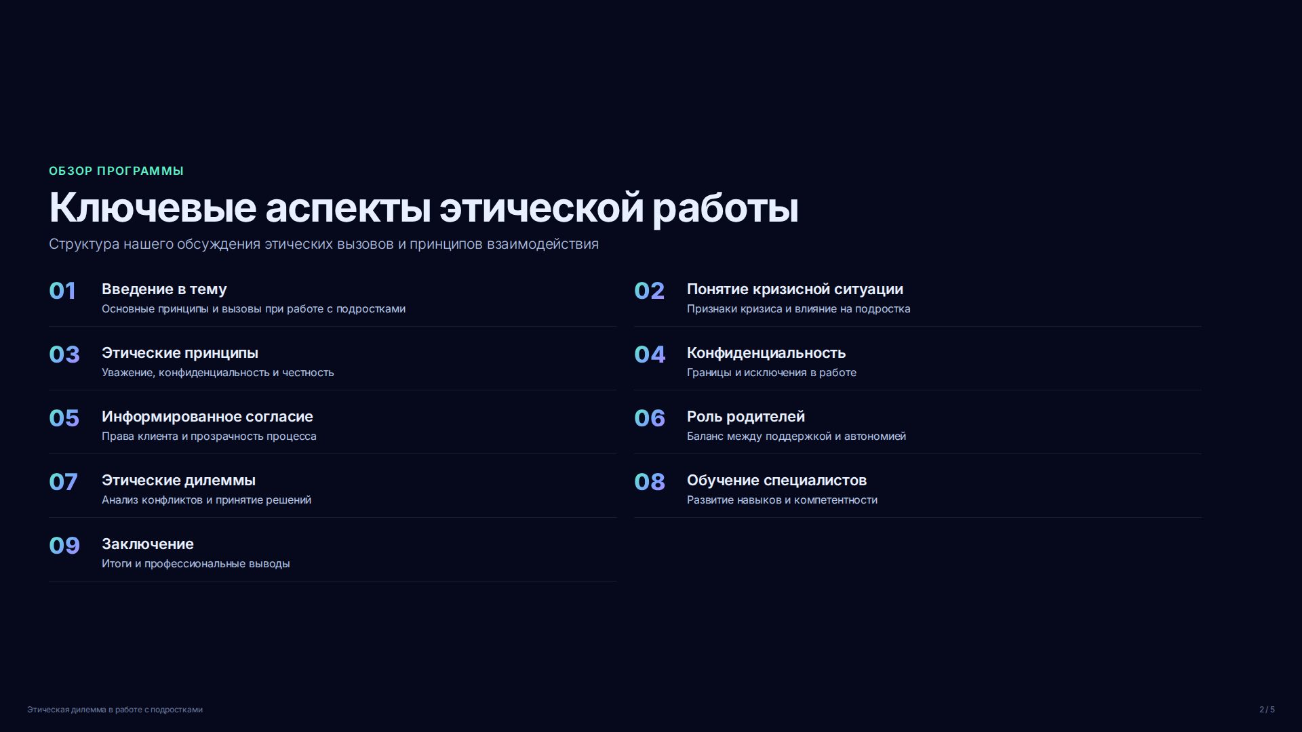1302x732 pixels.
Task: Click 'Баланс между поддержкой и автономией'
Action: click(x=796, y=436)
